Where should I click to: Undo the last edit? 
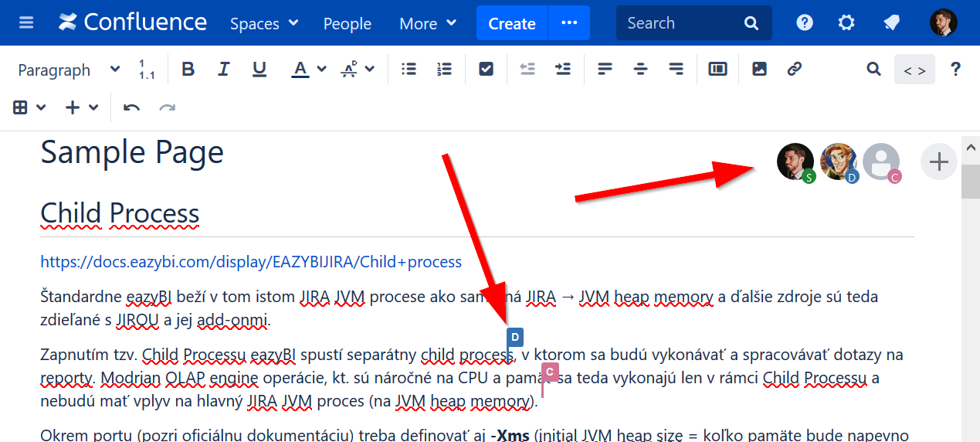click(131, 107)
